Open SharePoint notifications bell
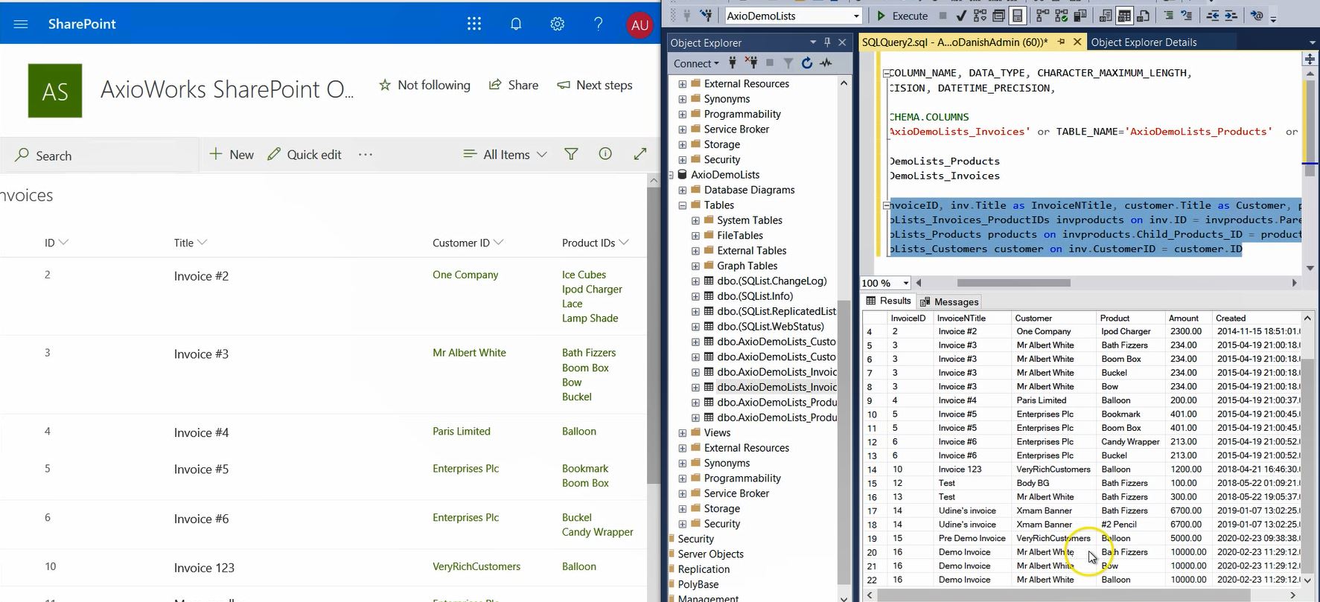The image size is (1320, 602). pos(515,24)
